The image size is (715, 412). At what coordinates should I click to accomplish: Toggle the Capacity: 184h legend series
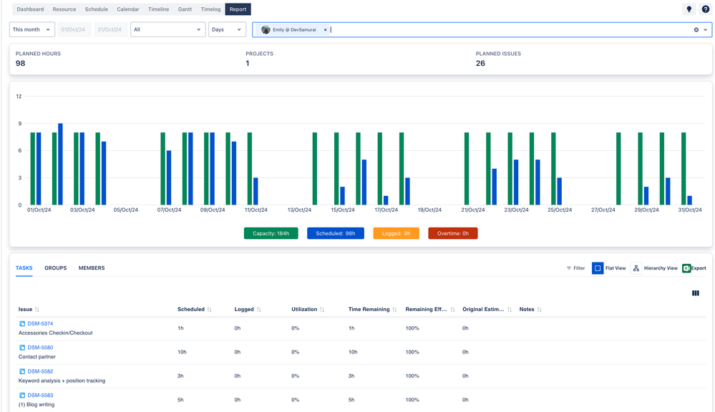271,233
